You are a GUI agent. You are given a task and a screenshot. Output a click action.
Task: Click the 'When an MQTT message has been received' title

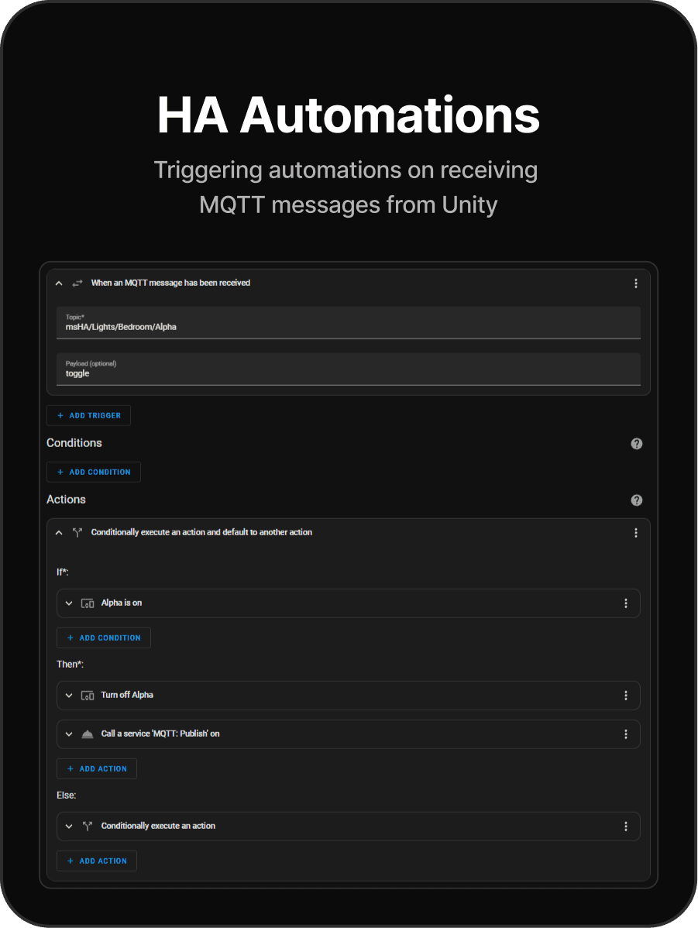click(x=170, y=283)
